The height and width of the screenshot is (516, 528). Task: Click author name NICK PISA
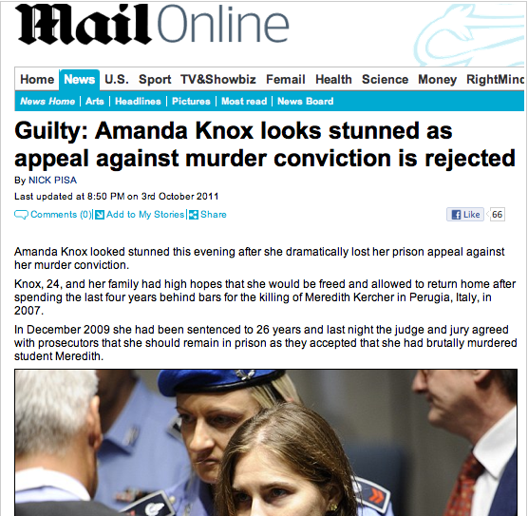[53, 181]
